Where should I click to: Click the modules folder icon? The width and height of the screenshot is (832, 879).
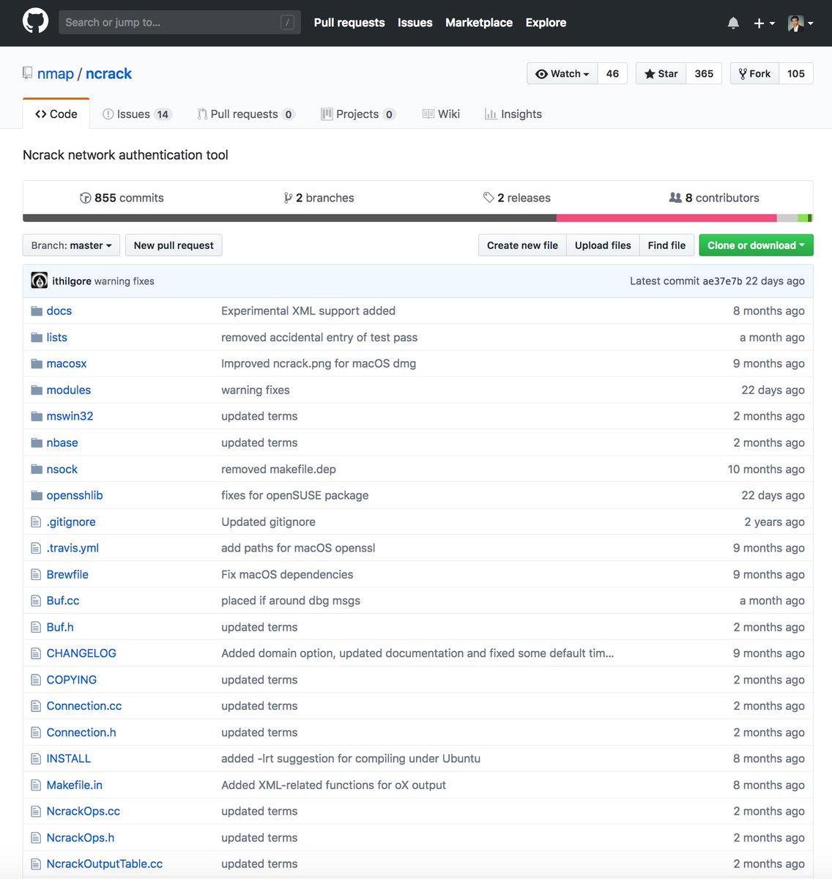pos(37,390)
